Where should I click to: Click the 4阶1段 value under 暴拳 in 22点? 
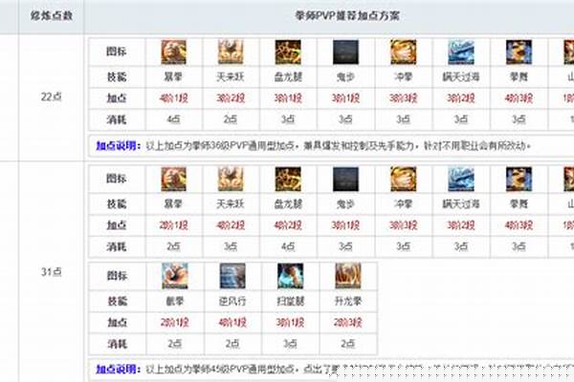coord(173,98)
